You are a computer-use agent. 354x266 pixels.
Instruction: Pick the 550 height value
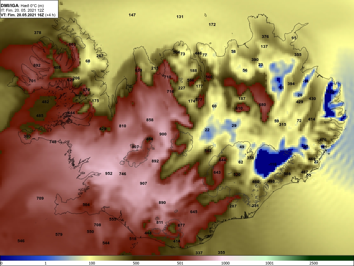[x=90, y=232]
